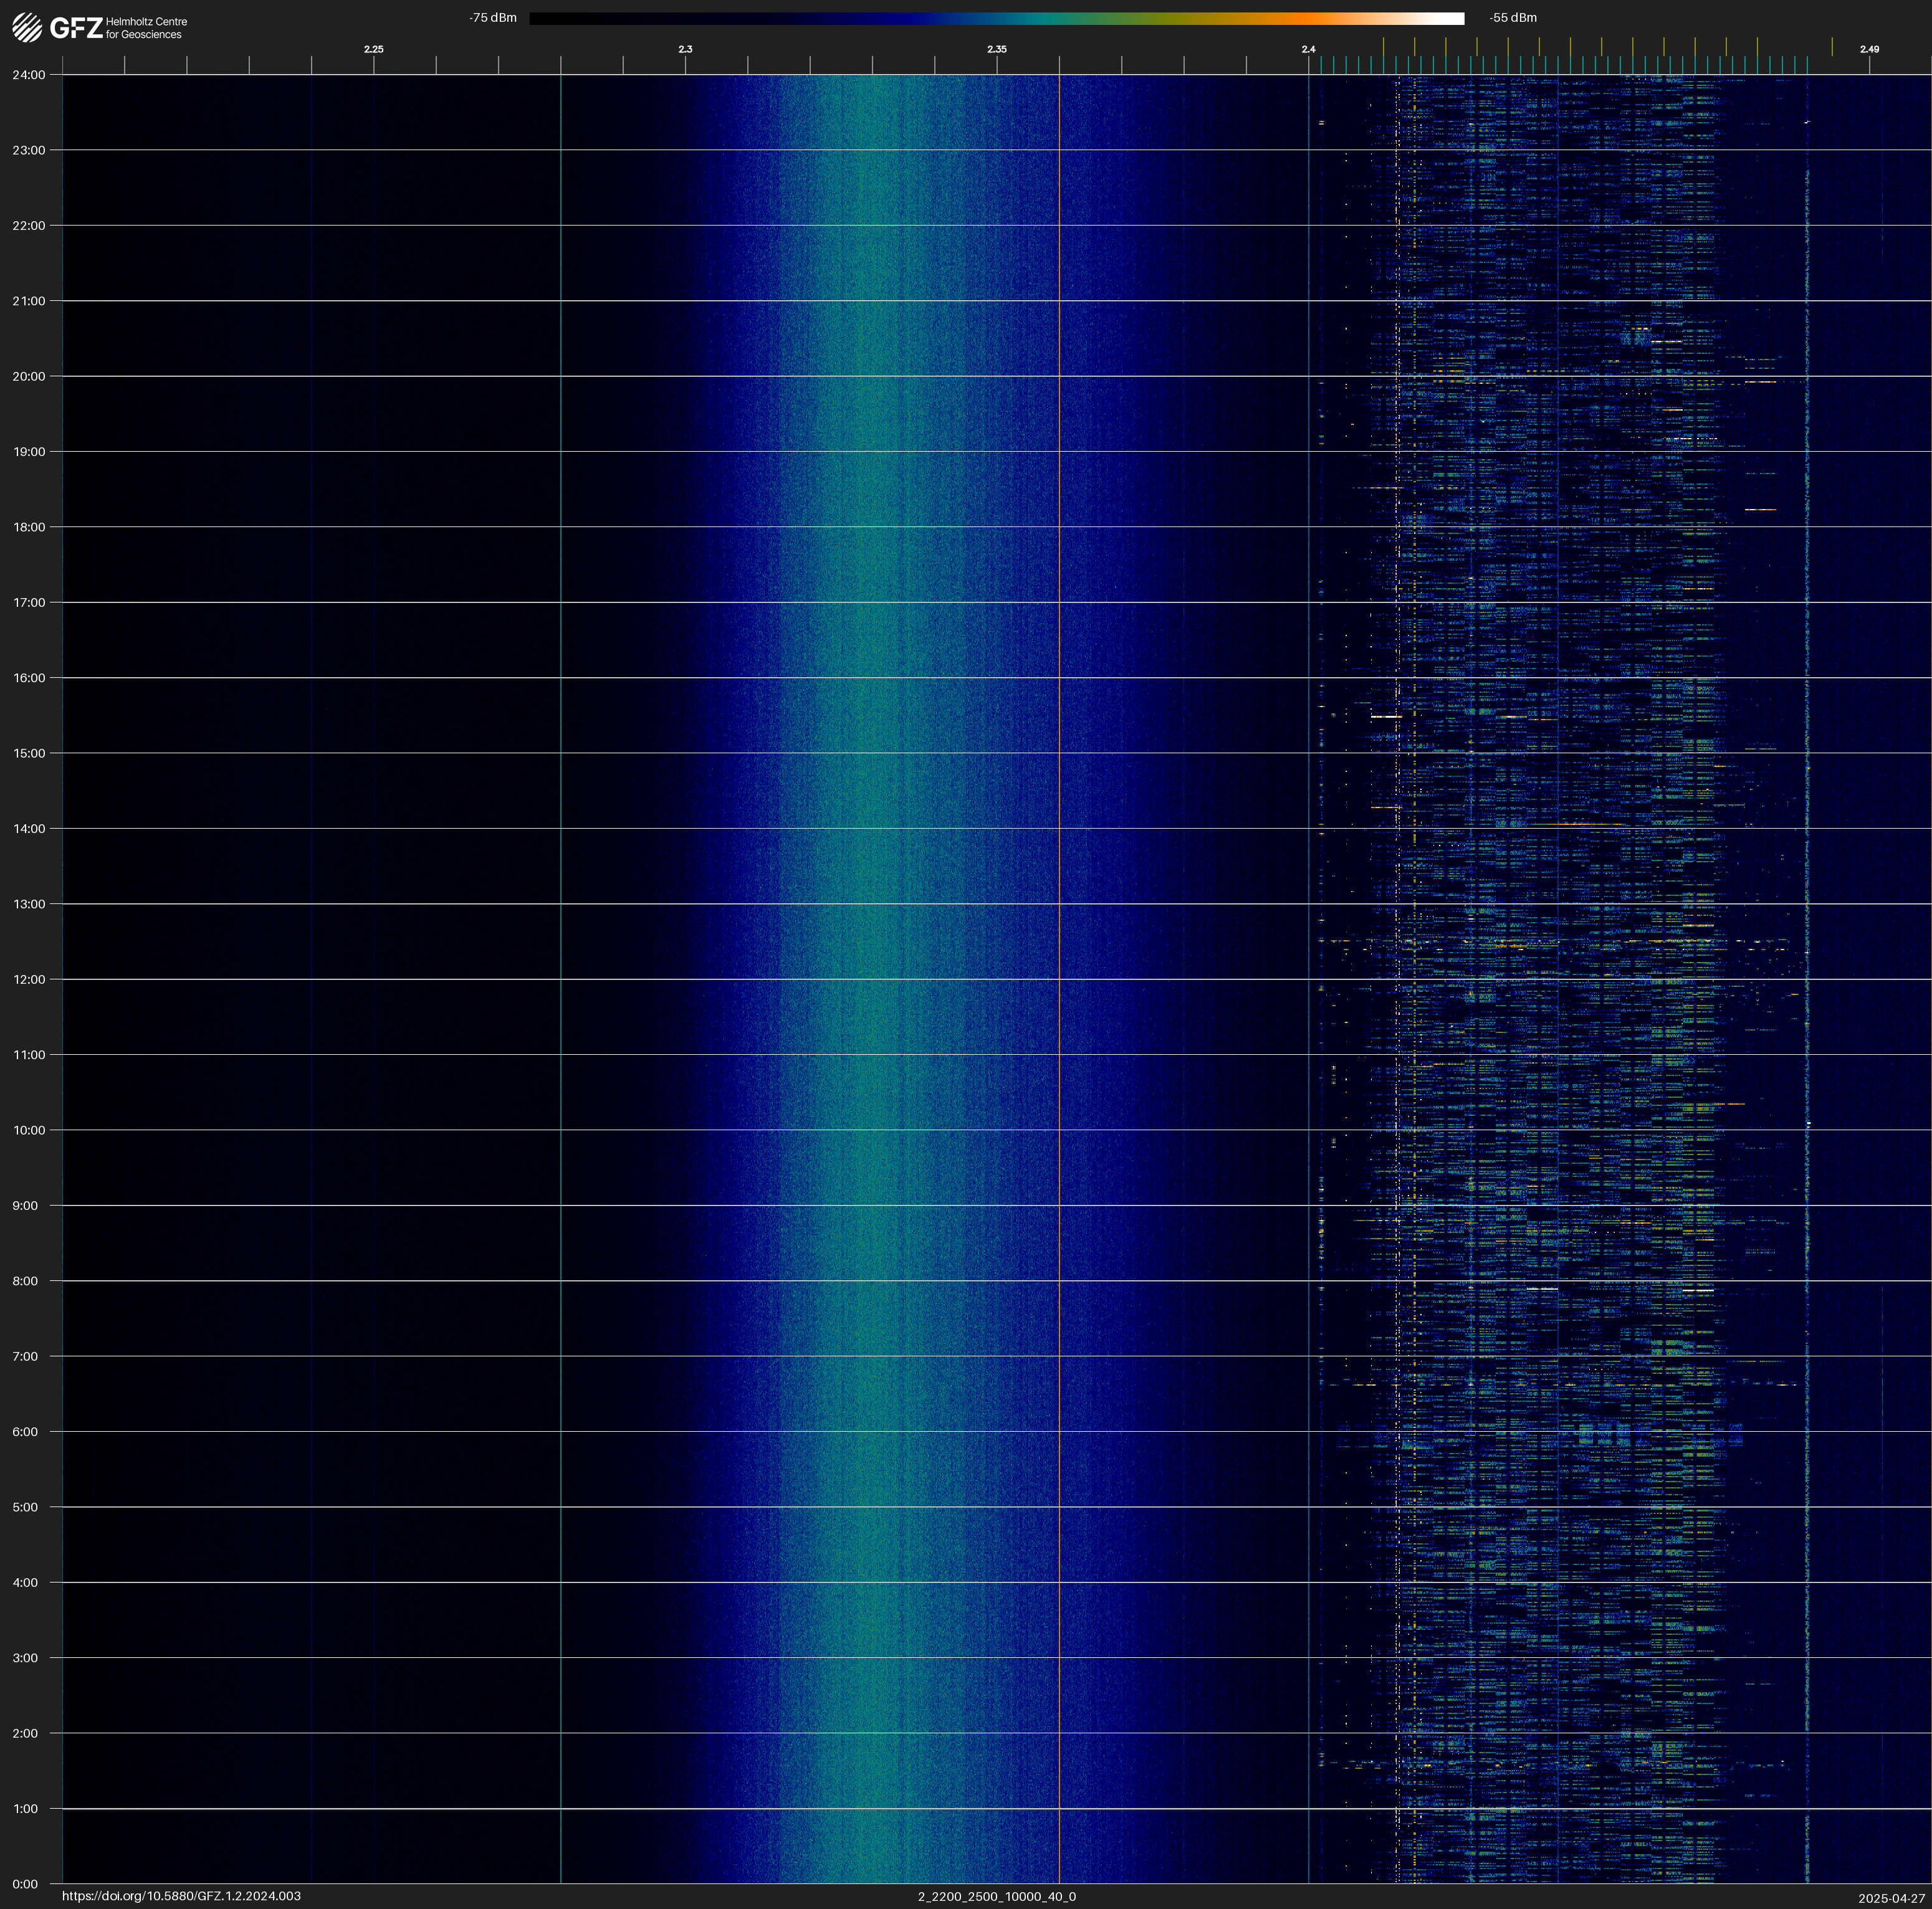Click the 0:00 time axis label
This screenshot has height=1909, width=1932.
pyautogui.click(x=25, y=1884)
